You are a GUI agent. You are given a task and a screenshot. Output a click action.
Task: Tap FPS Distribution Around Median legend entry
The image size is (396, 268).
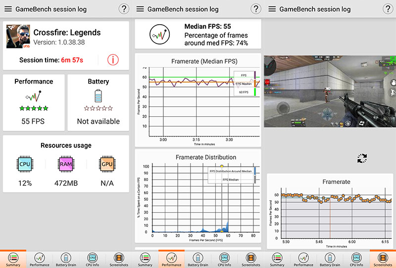tap(231, 171)
